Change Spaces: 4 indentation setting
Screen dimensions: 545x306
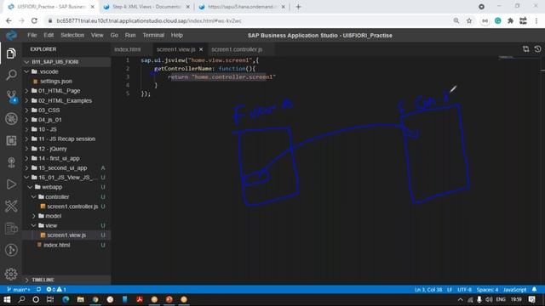[487, 289]
